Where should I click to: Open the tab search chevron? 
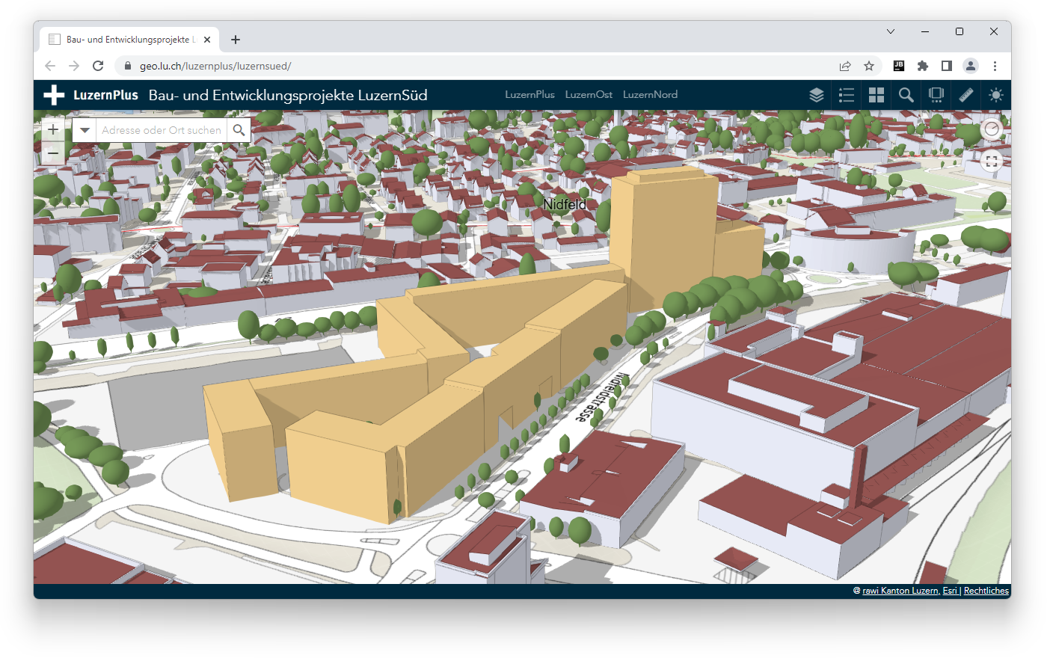[891, 31]
